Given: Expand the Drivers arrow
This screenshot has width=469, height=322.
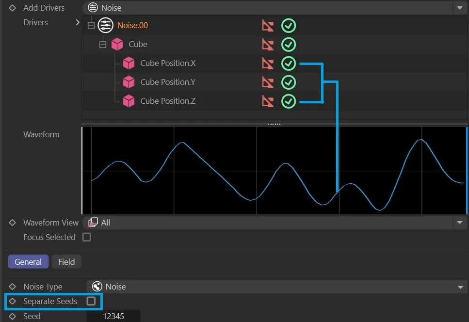Looking at the screenshot, I should pos(77,22).
